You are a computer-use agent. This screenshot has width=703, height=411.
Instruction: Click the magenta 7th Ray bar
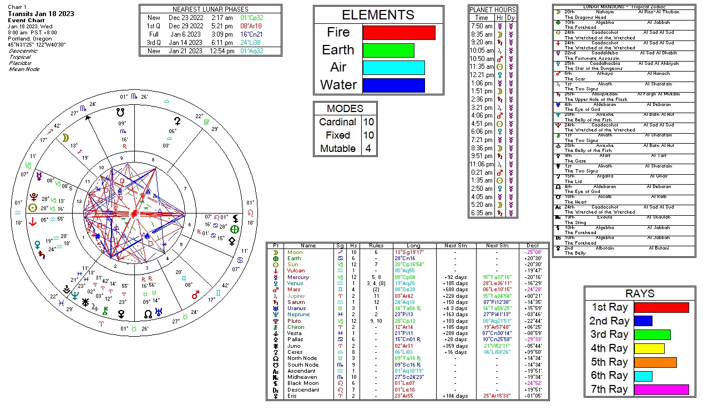(x=661, y=390)
